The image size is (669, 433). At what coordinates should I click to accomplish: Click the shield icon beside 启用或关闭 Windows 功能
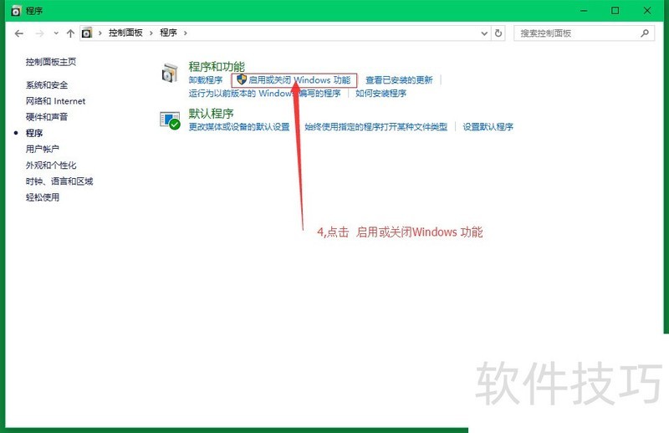pos(242,79)
